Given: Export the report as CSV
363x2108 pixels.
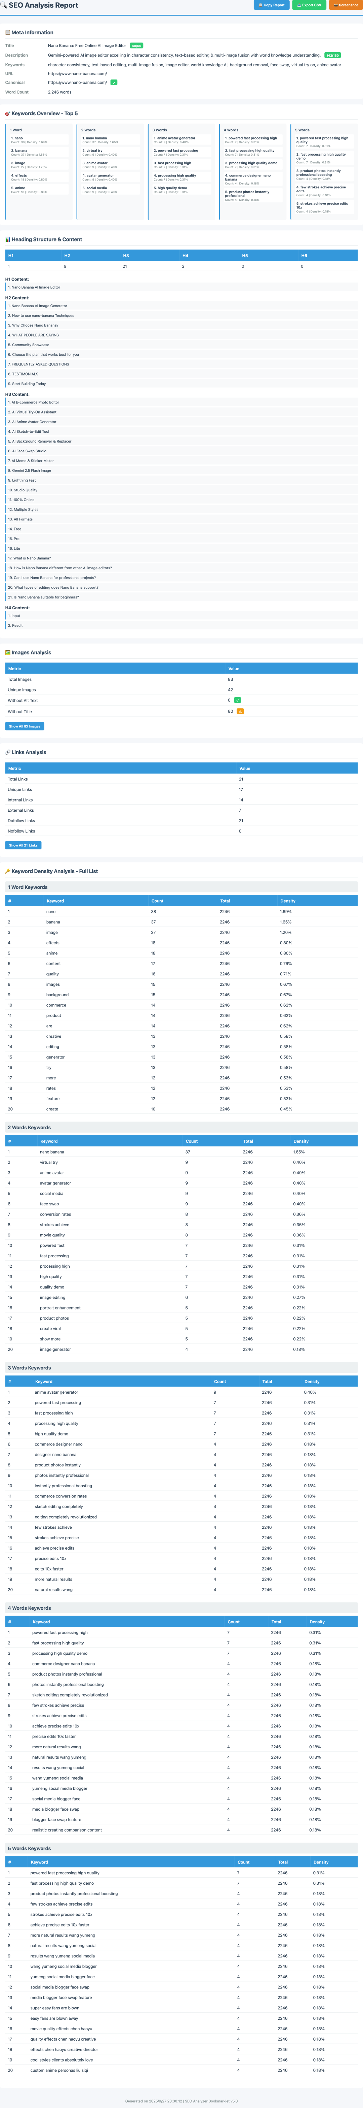Looking at the screenshot, I should click(309, 5).
